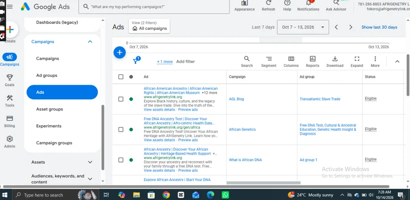Open Ad group 1 link
410x200 pixels.
pos(308,160)
